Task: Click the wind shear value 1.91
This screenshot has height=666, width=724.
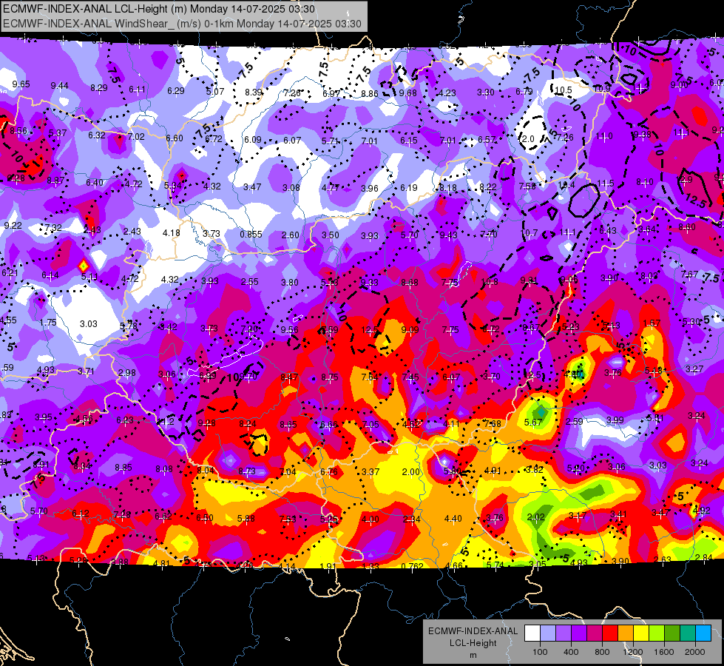Action: (x=328, y=566)
